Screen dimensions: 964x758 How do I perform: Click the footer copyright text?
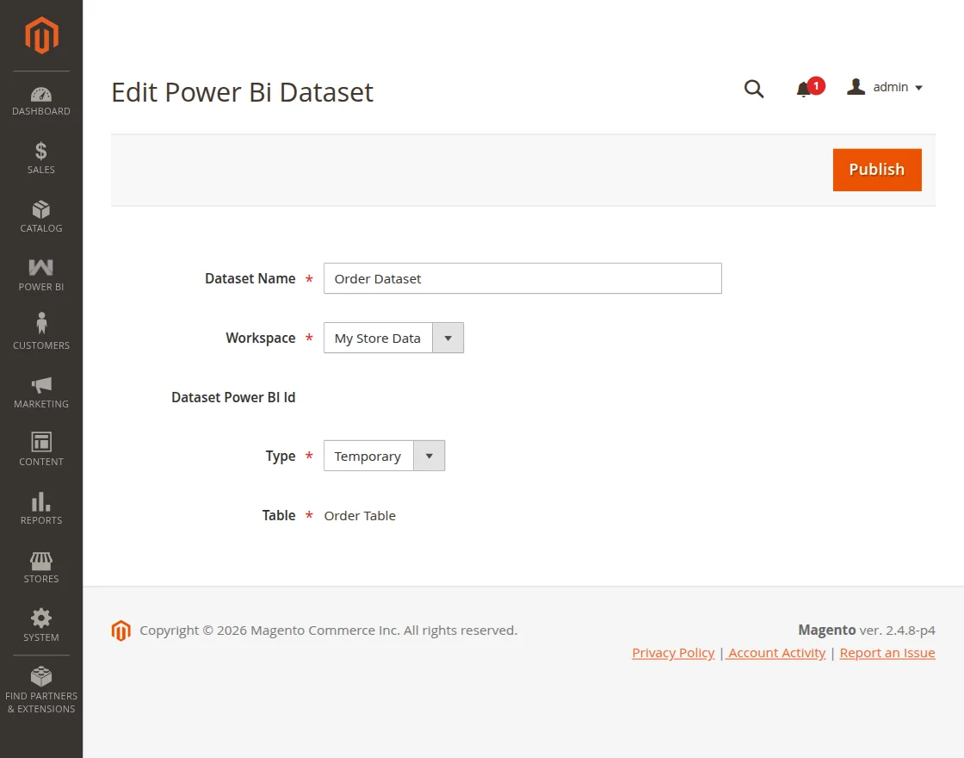tap(328, 630)
